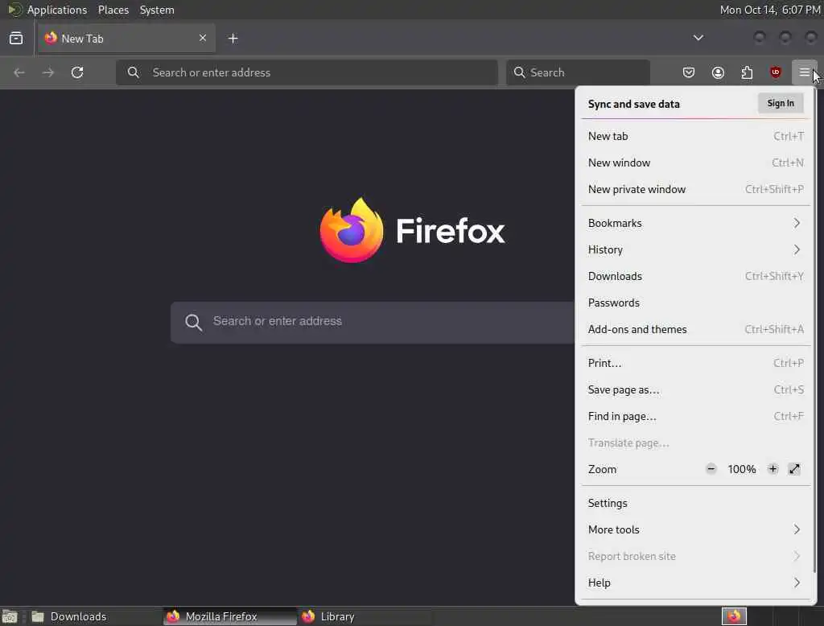The width and height of the screenshot is (824, 626).
Task: Open a new tab with plus button
Action: (233, 39)
